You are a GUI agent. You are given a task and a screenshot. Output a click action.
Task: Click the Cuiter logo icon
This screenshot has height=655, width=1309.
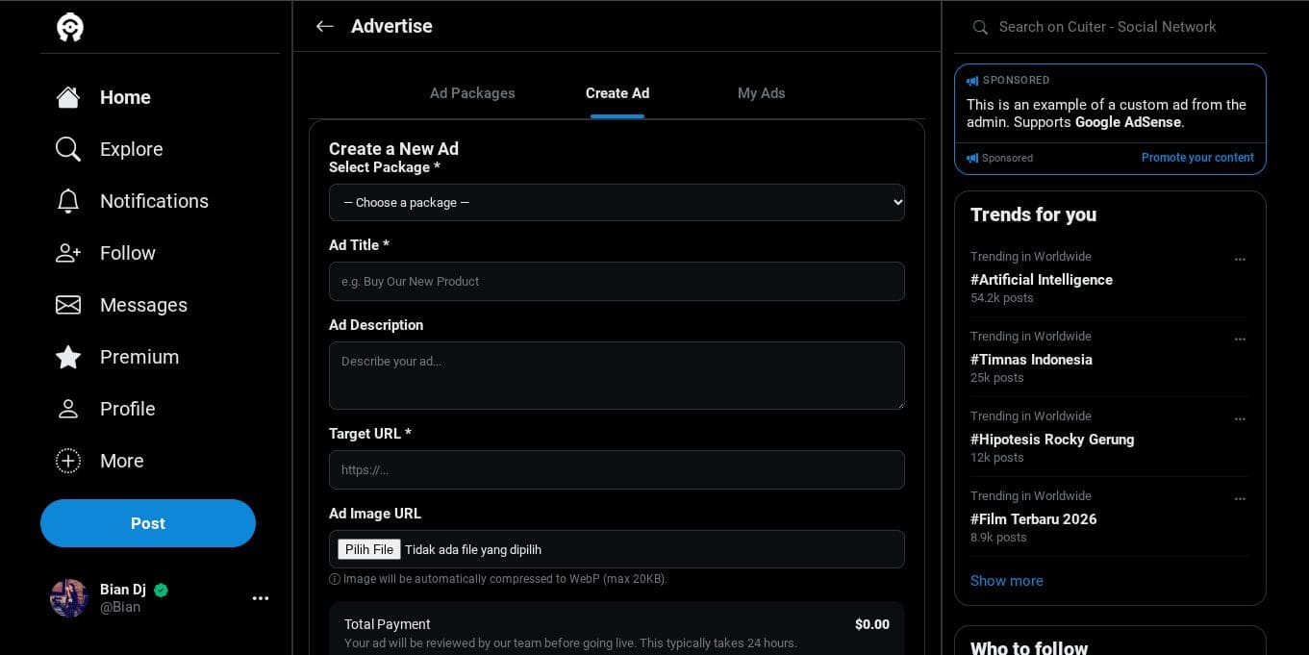[x=70, y=27]
